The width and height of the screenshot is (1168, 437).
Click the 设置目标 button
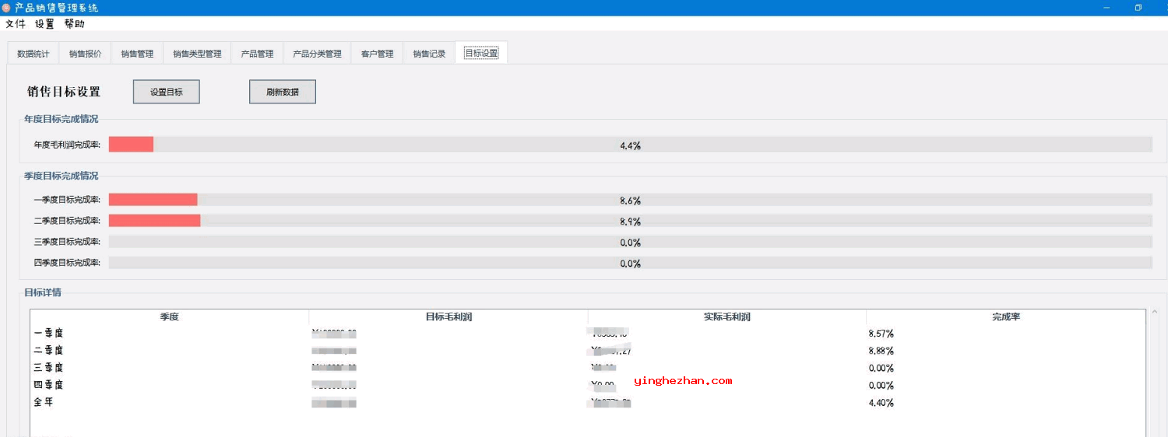tap(167, 92)
